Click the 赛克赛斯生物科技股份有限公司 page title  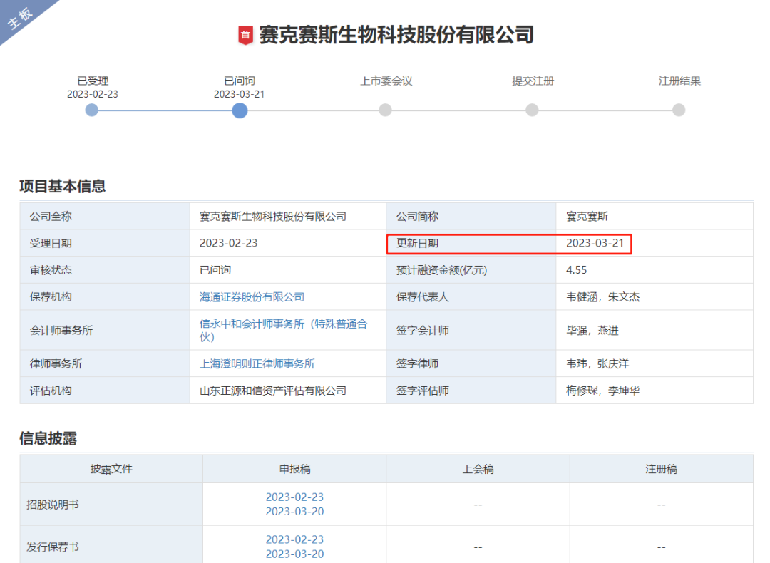(x=396, y=35)
